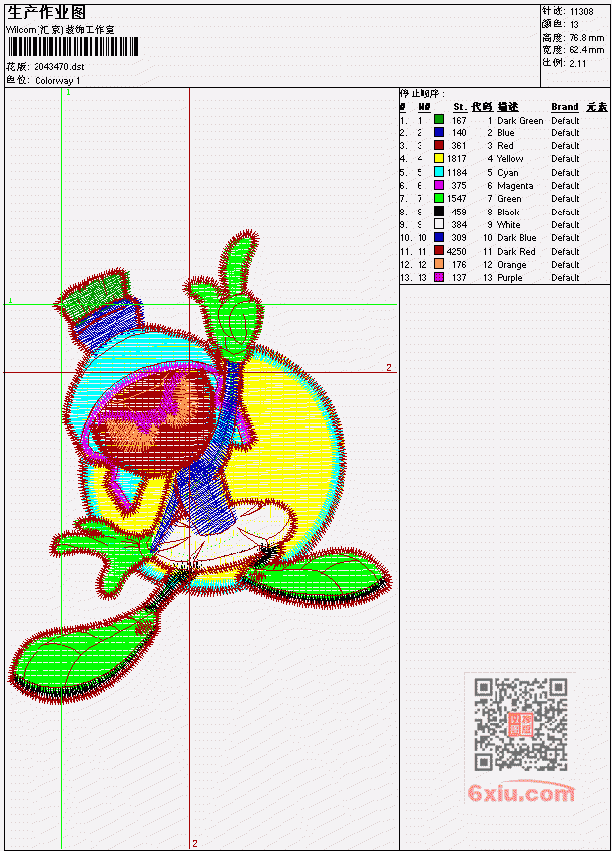Screen dimensions: 612x851
Task: Click the White description text
Action: [509, 224]
